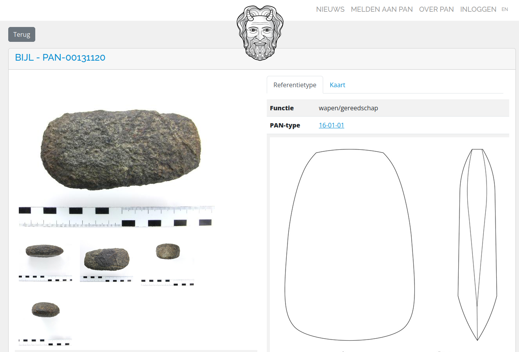Click the Functie wapen/gereedschap row
The image size is (519, 352).
click(388, 108)
